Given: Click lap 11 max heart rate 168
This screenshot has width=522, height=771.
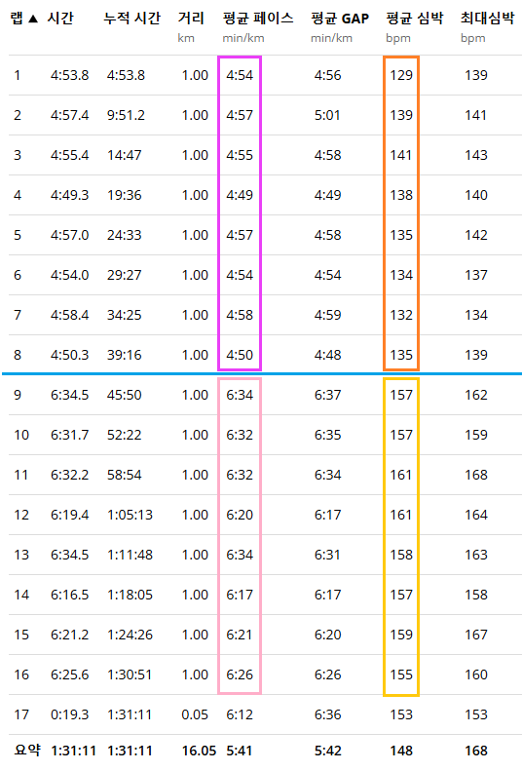Looking at the screenshot, I should click(476, 475).
